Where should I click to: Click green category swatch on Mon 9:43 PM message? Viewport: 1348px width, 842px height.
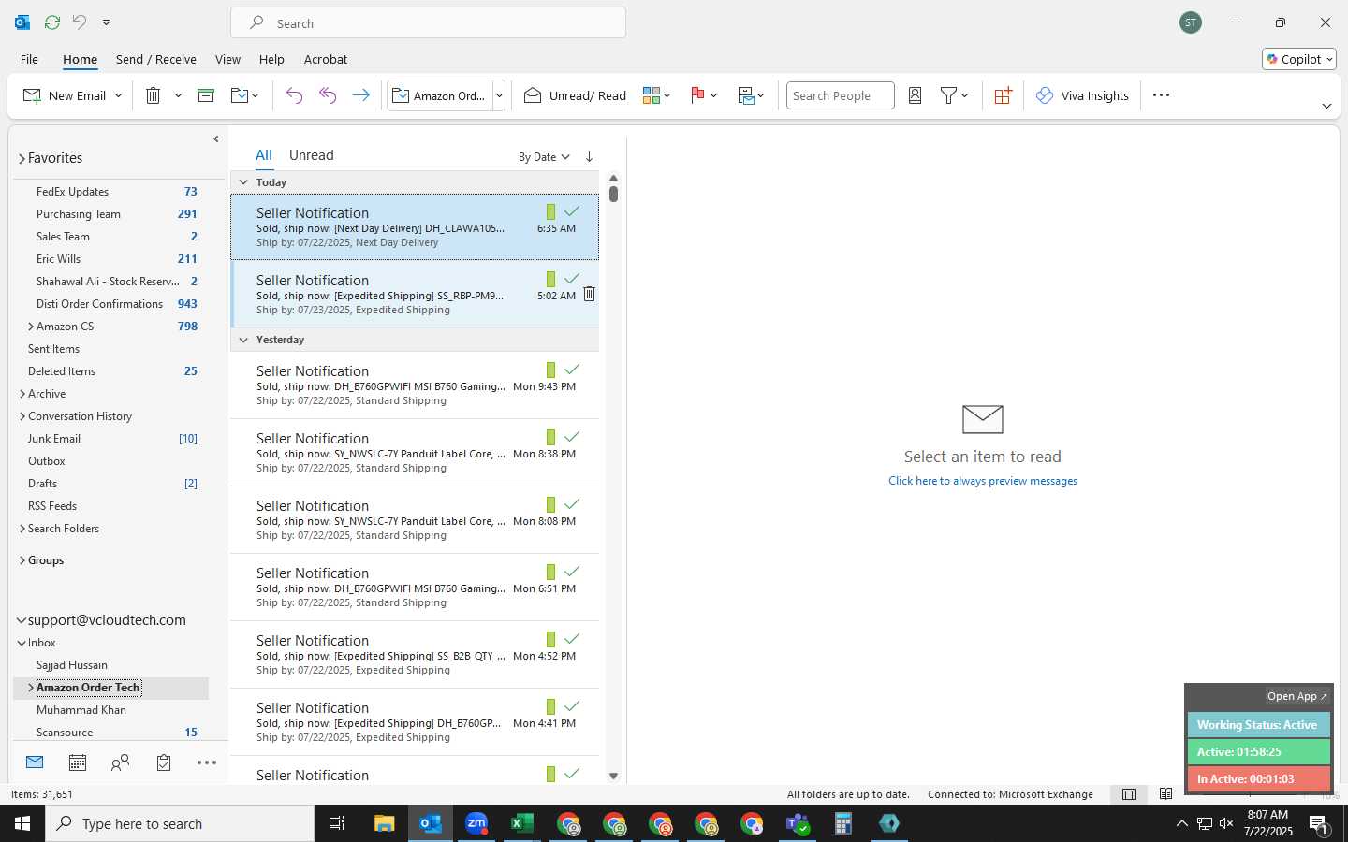point(550,370)
